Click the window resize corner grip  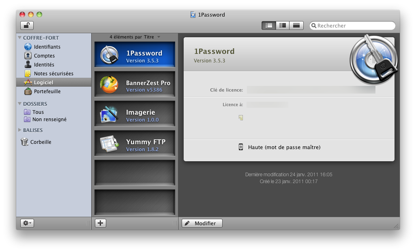(x=397, y=226)
